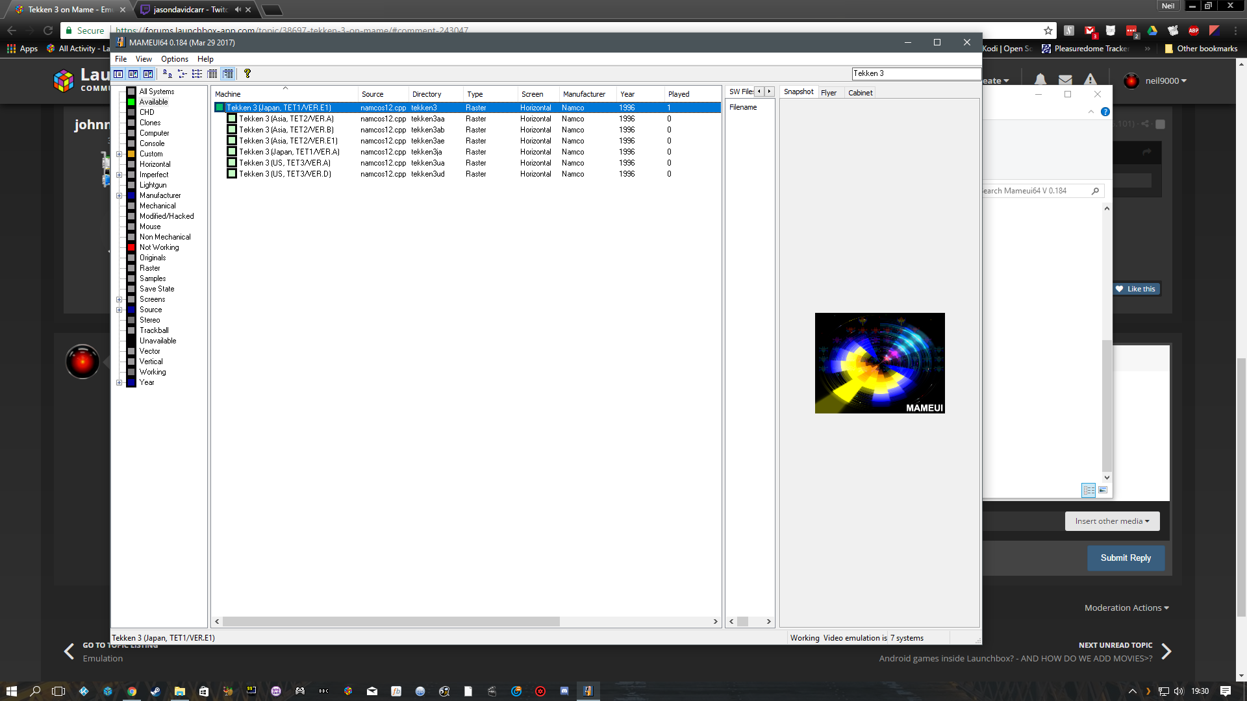Open the Help menu in MAMEUI
Viewport: 1247px width, 701px height.
(205, 59)
